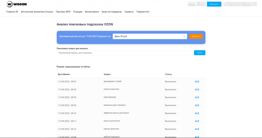Image resolution: width=262 pixels, height=138 pixels.
Task: Click the 13.04.2022 / 00:12 date cell
Action: (68, 129)
